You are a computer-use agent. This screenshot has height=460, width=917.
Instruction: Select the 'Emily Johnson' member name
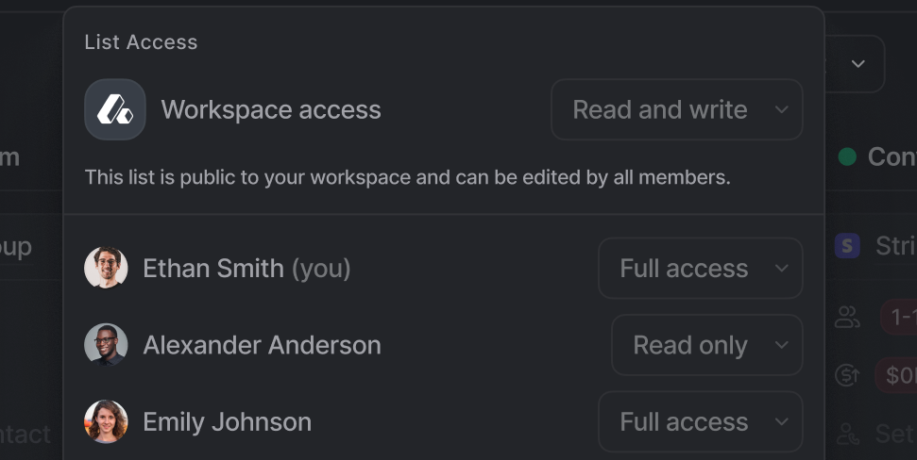[227, 421]
